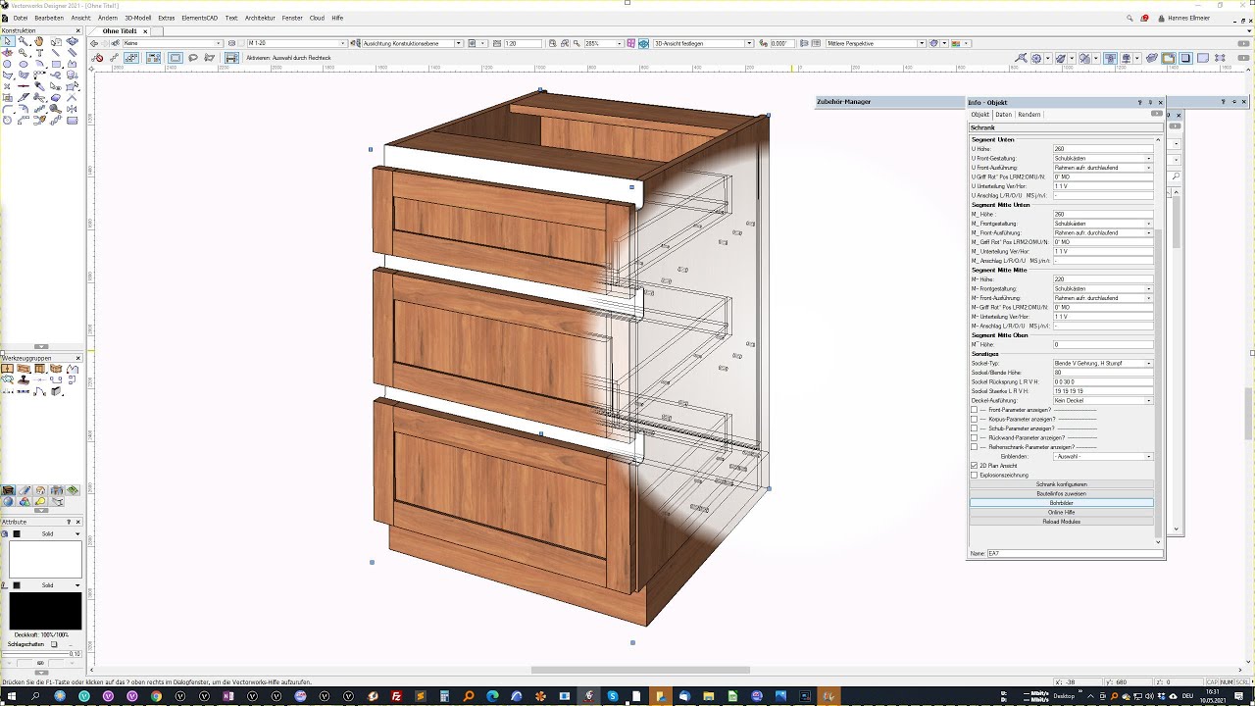Click the zoom magnifier icon beside 285%
The height and width of the screenshot is (706, 1255).
pos(577,43)
